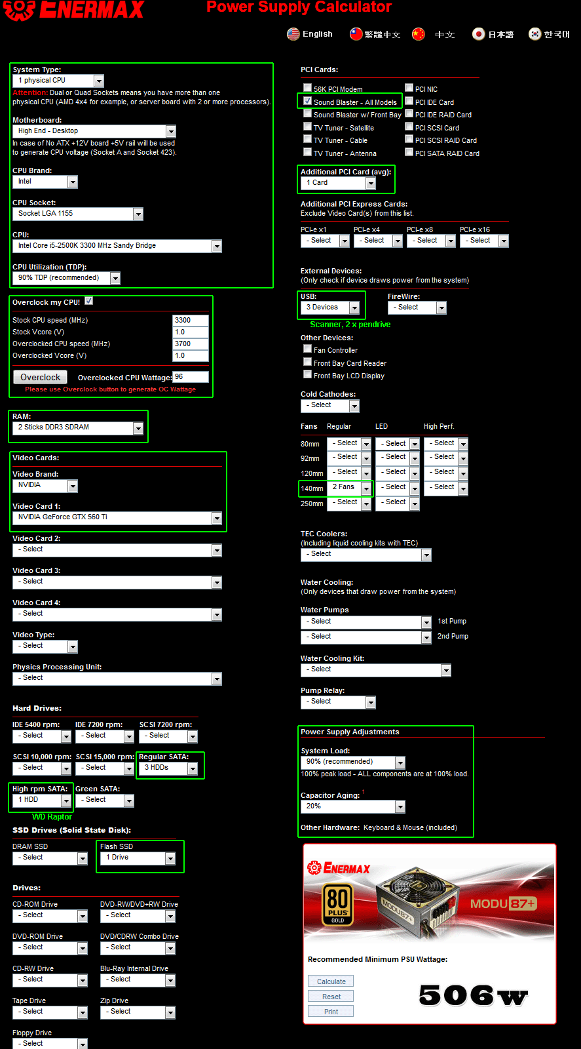Open the PCI-e x16 dropdown
581x1049 pixels.
[484, 241]
